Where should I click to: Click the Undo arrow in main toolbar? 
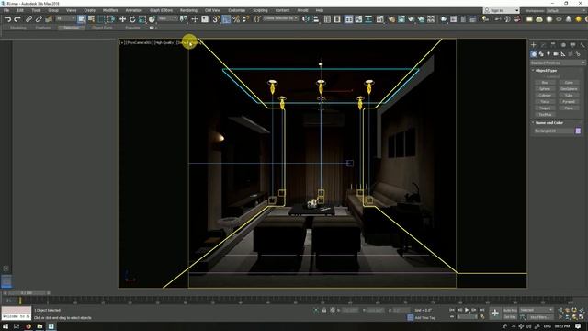point(7,19)
